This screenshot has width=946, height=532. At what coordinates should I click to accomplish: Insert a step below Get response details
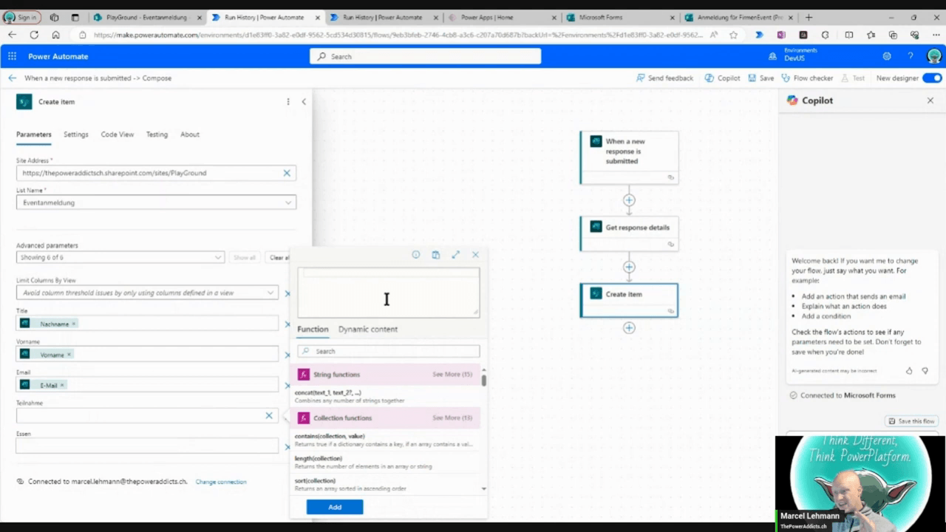(629, 267)
